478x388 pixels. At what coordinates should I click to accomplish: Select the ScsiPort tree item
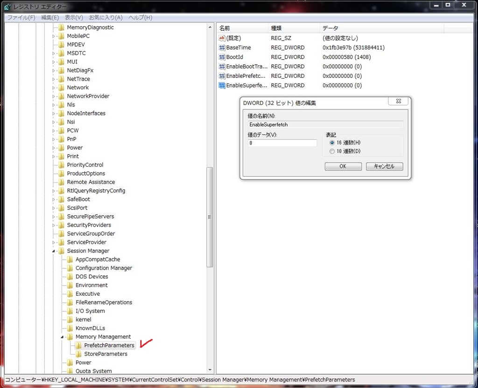[77, 208]
